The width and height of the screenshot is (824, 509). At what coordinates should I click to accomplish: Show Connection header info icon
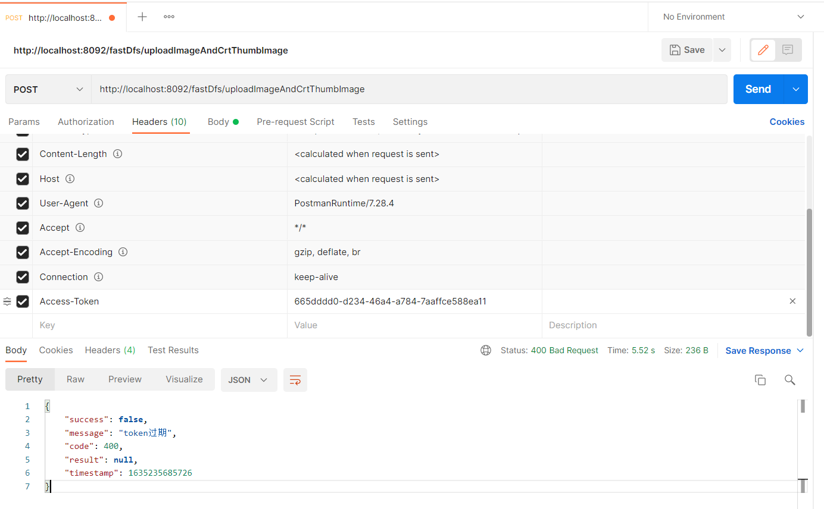click(99, 277)
